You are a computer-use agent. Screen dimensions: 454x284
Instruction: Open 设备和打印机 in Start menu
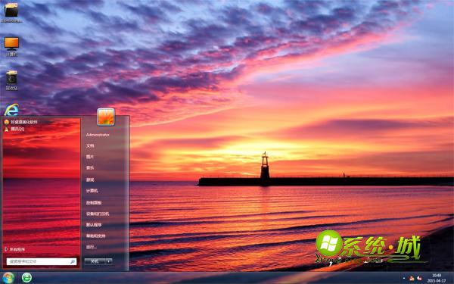point(98,214)
